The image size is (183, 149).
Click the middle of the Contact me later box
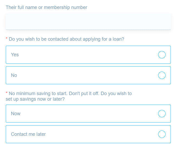click(88, 134)
